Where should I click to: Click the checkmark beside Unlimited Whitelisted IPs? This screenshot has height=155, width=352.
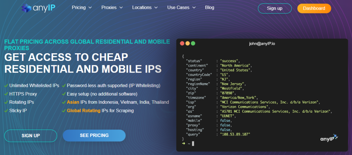coord(6,86)
